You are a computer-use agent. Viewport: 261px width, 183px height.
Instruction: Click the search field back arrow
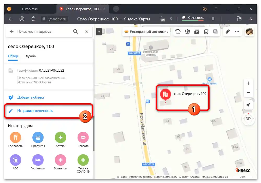coord(12,31)
